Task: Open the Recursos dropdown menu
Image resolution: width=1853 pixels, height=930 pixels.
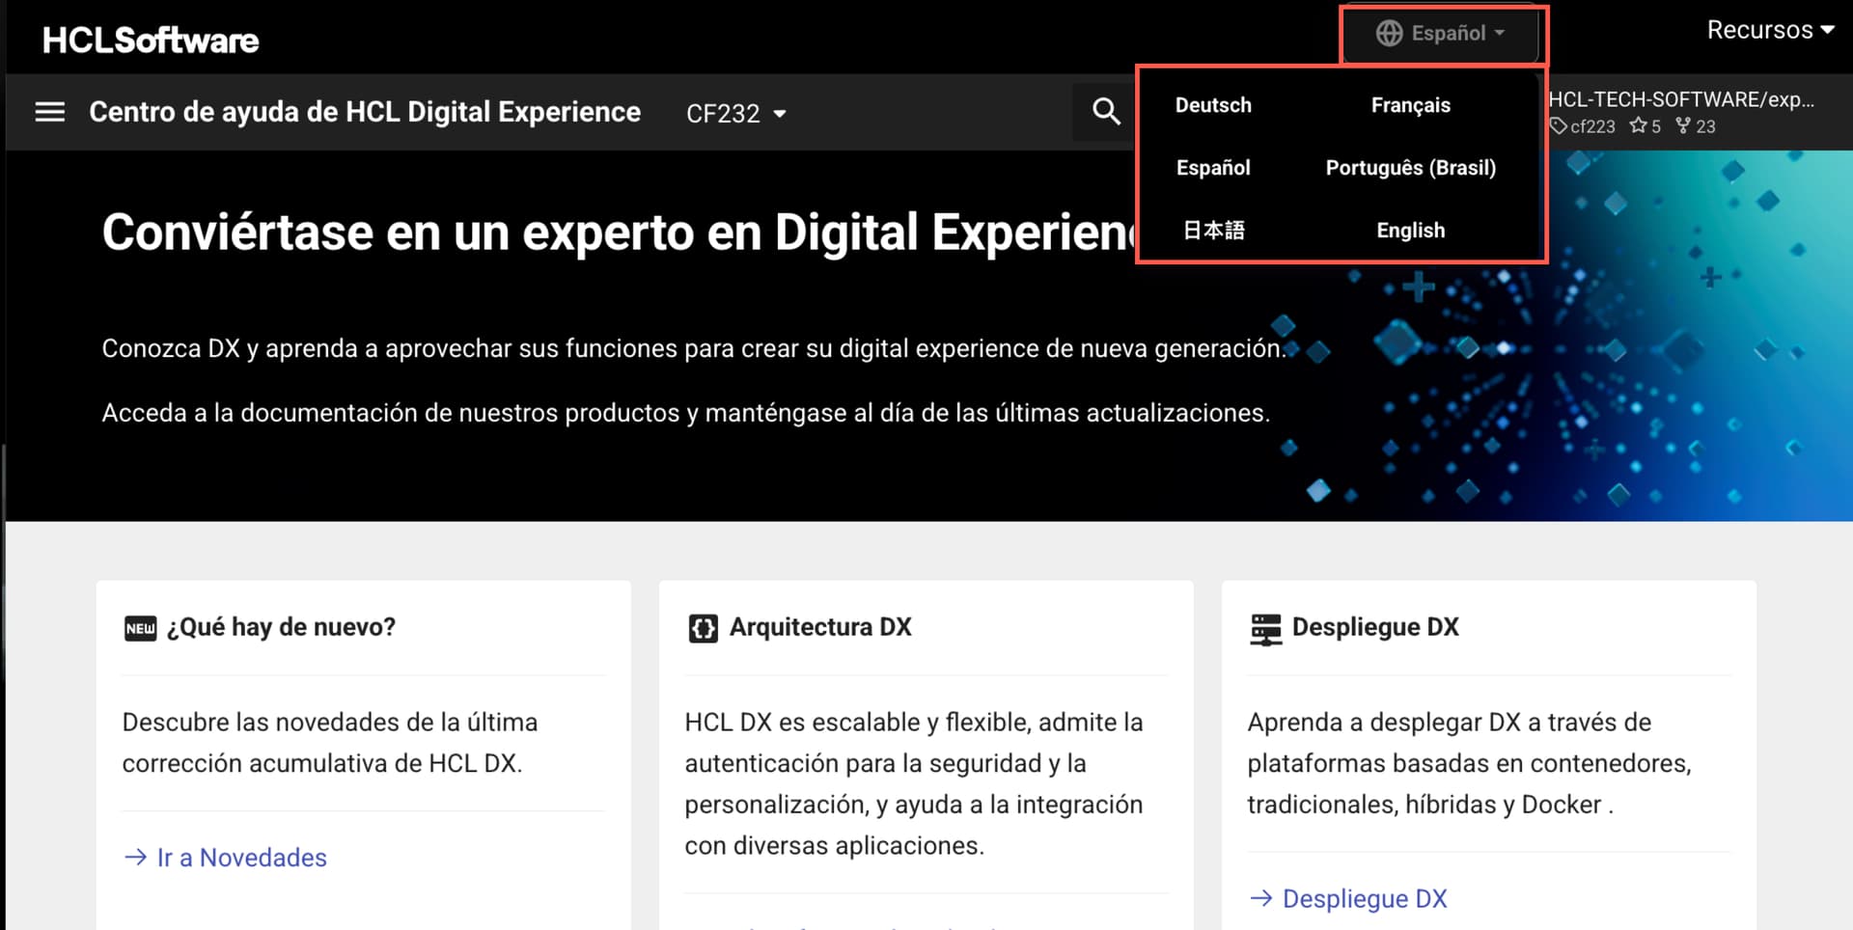Action: pos(1769,30)
